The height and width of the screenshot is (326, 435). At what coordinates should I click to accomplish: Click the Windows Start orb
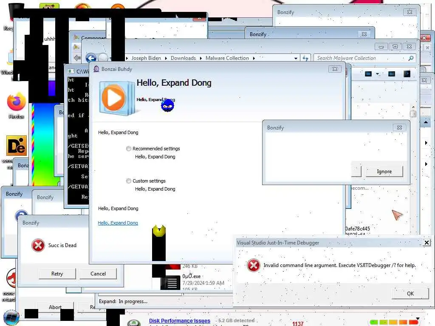pyautogui.click(x=11, y=318)
